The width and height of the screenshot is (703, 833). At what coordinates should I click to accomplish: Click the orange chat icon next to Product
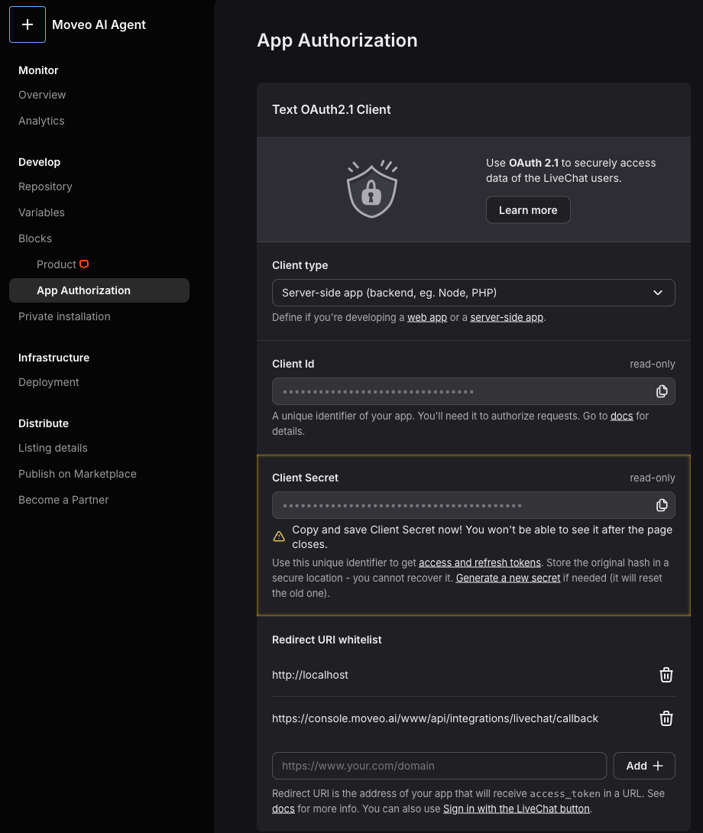pyautogui.click(x=84, y=264)
